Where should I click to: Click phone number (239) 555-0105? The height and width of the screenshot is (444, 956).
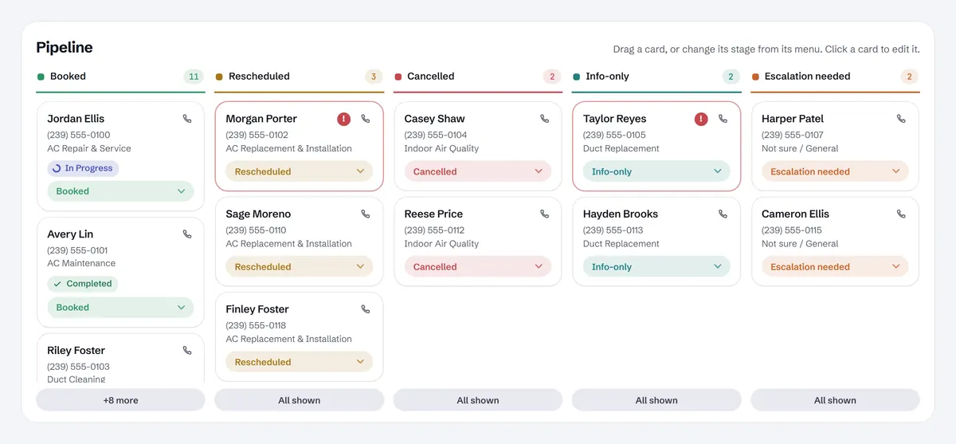point(614,135)
